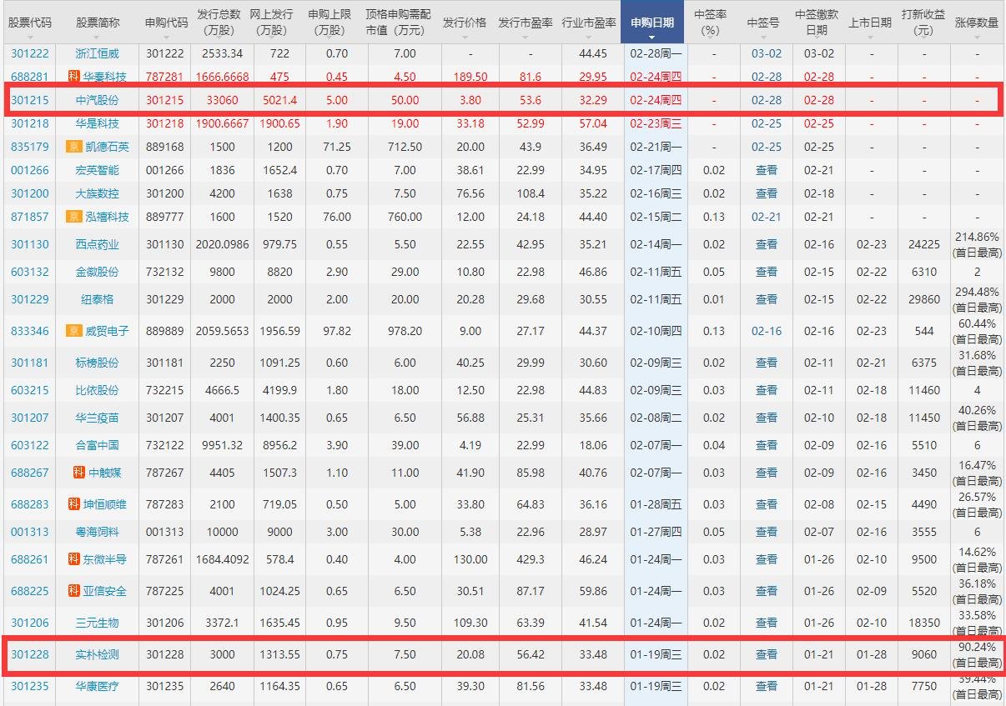Sort by 顶格申购需配市值 column header

point(399,23)
